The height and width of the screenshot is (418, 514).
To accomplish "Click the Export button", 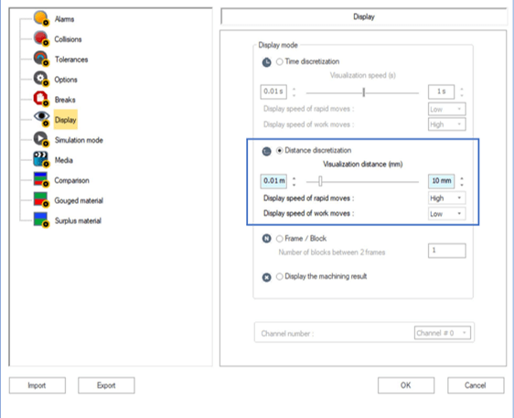I will pyautogui.click(x=106, y=385).
